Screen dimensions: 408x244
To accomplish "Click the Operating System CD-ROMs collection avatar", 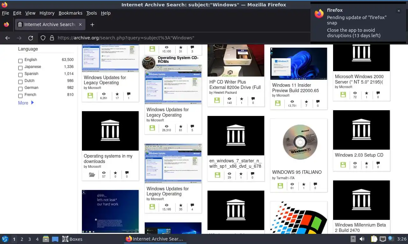I will point(149,63).
